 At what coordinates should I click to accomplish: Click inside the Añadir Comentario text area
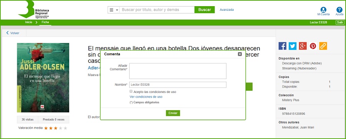(178, 71)
